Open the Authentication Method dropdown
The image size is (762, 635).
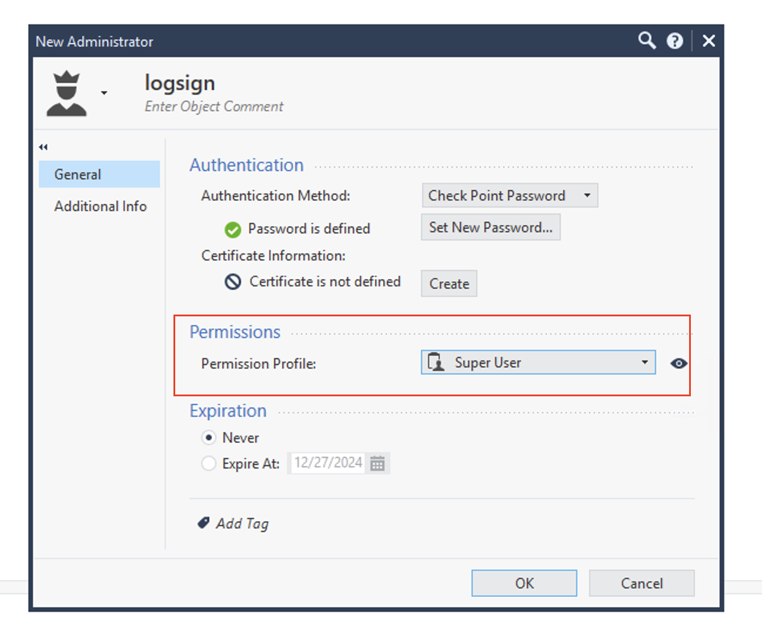pos(510,196)
